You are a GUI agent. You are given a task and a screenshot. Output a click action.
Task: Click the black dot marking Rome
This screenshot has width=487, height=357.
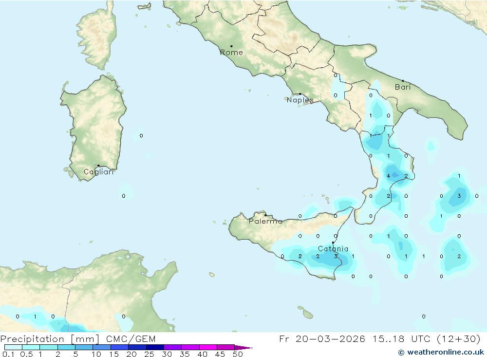point(231,46)
